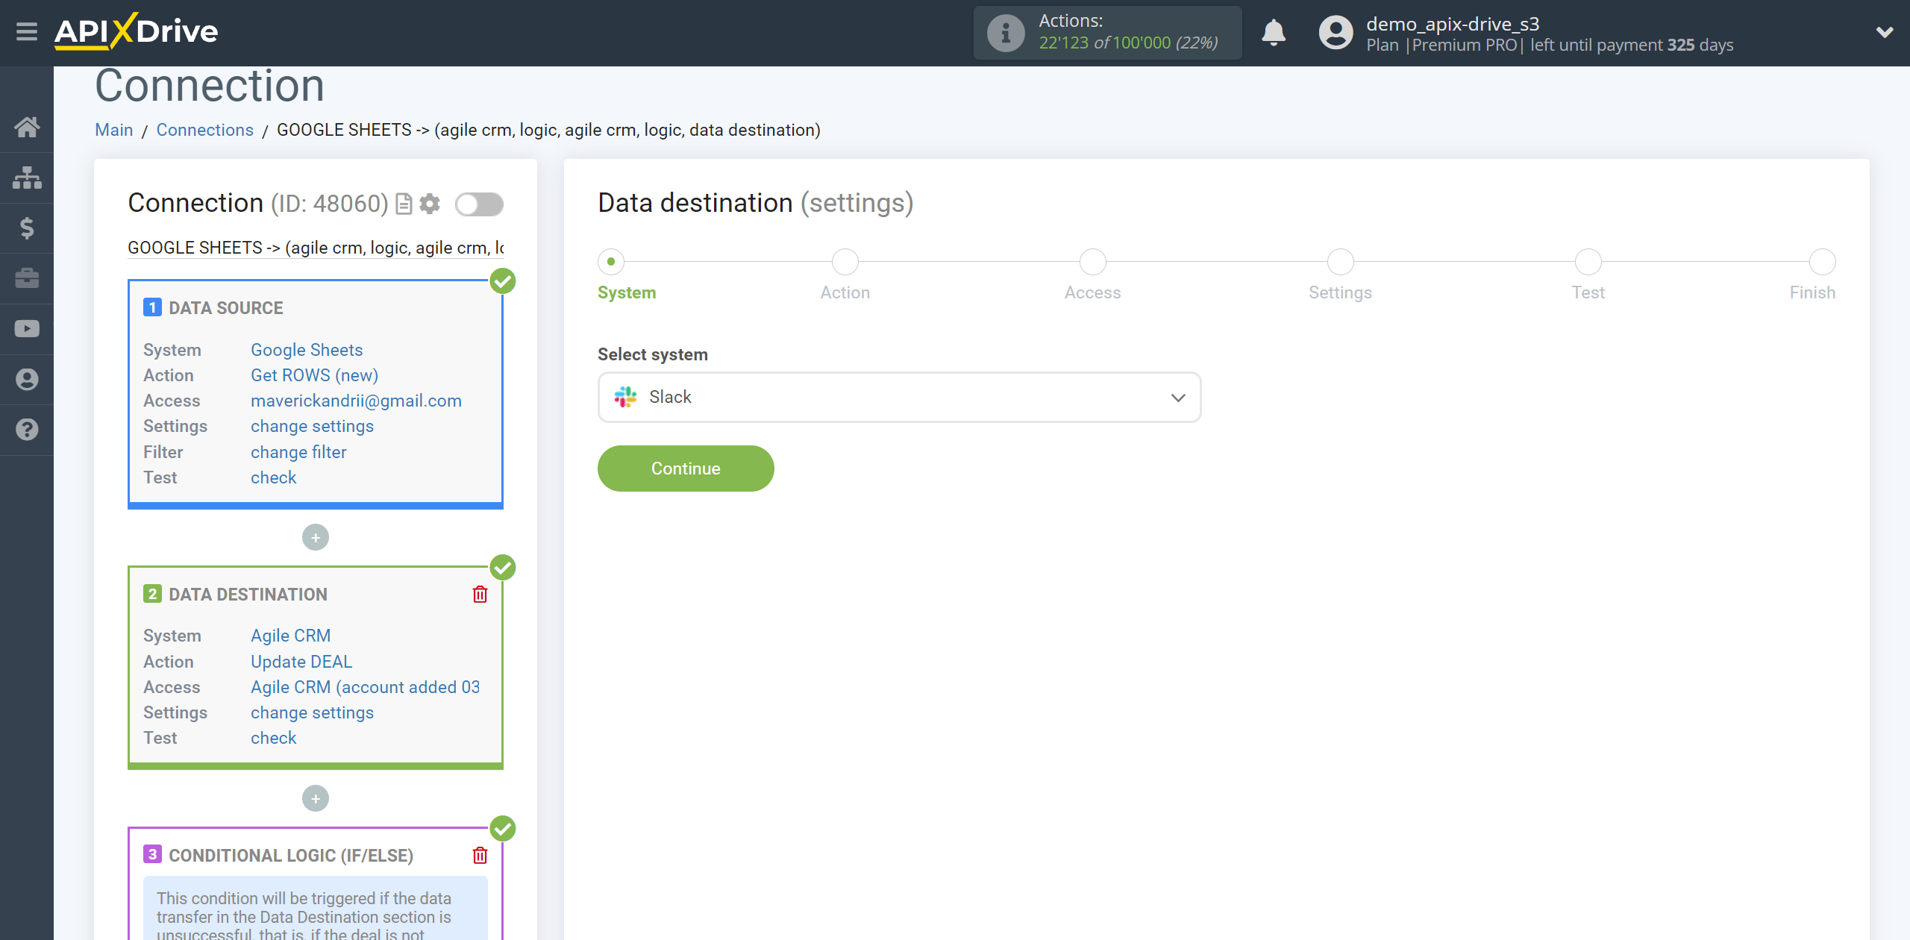Expand the Actions usage progress indicator

click(1107, 33)
